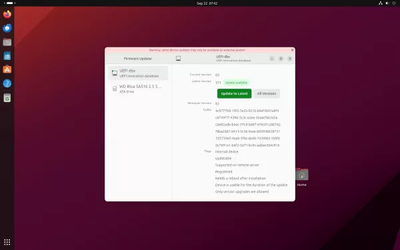Click the GUID starting with f8ba2887
The image size is (400, 250).
pos(248,131)
